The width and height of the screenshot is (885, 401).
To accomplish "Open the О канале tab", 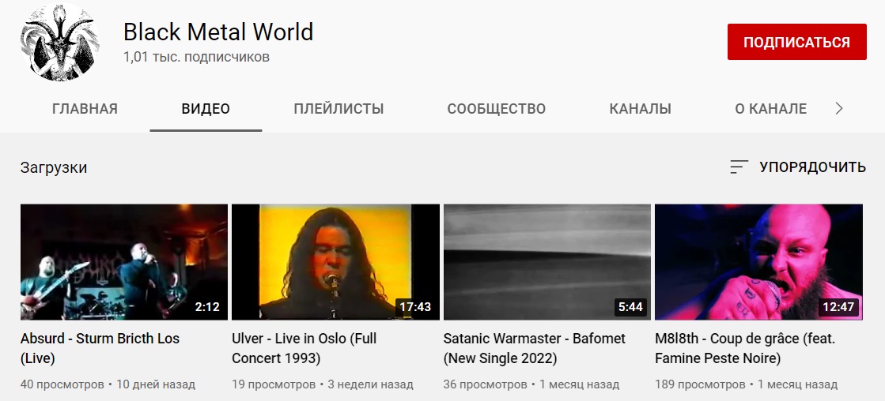I will tap(770, 109).
